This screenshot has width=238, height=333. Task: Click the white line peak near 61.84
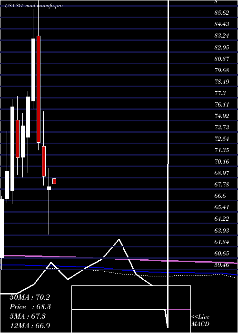[x=119, y=239]
